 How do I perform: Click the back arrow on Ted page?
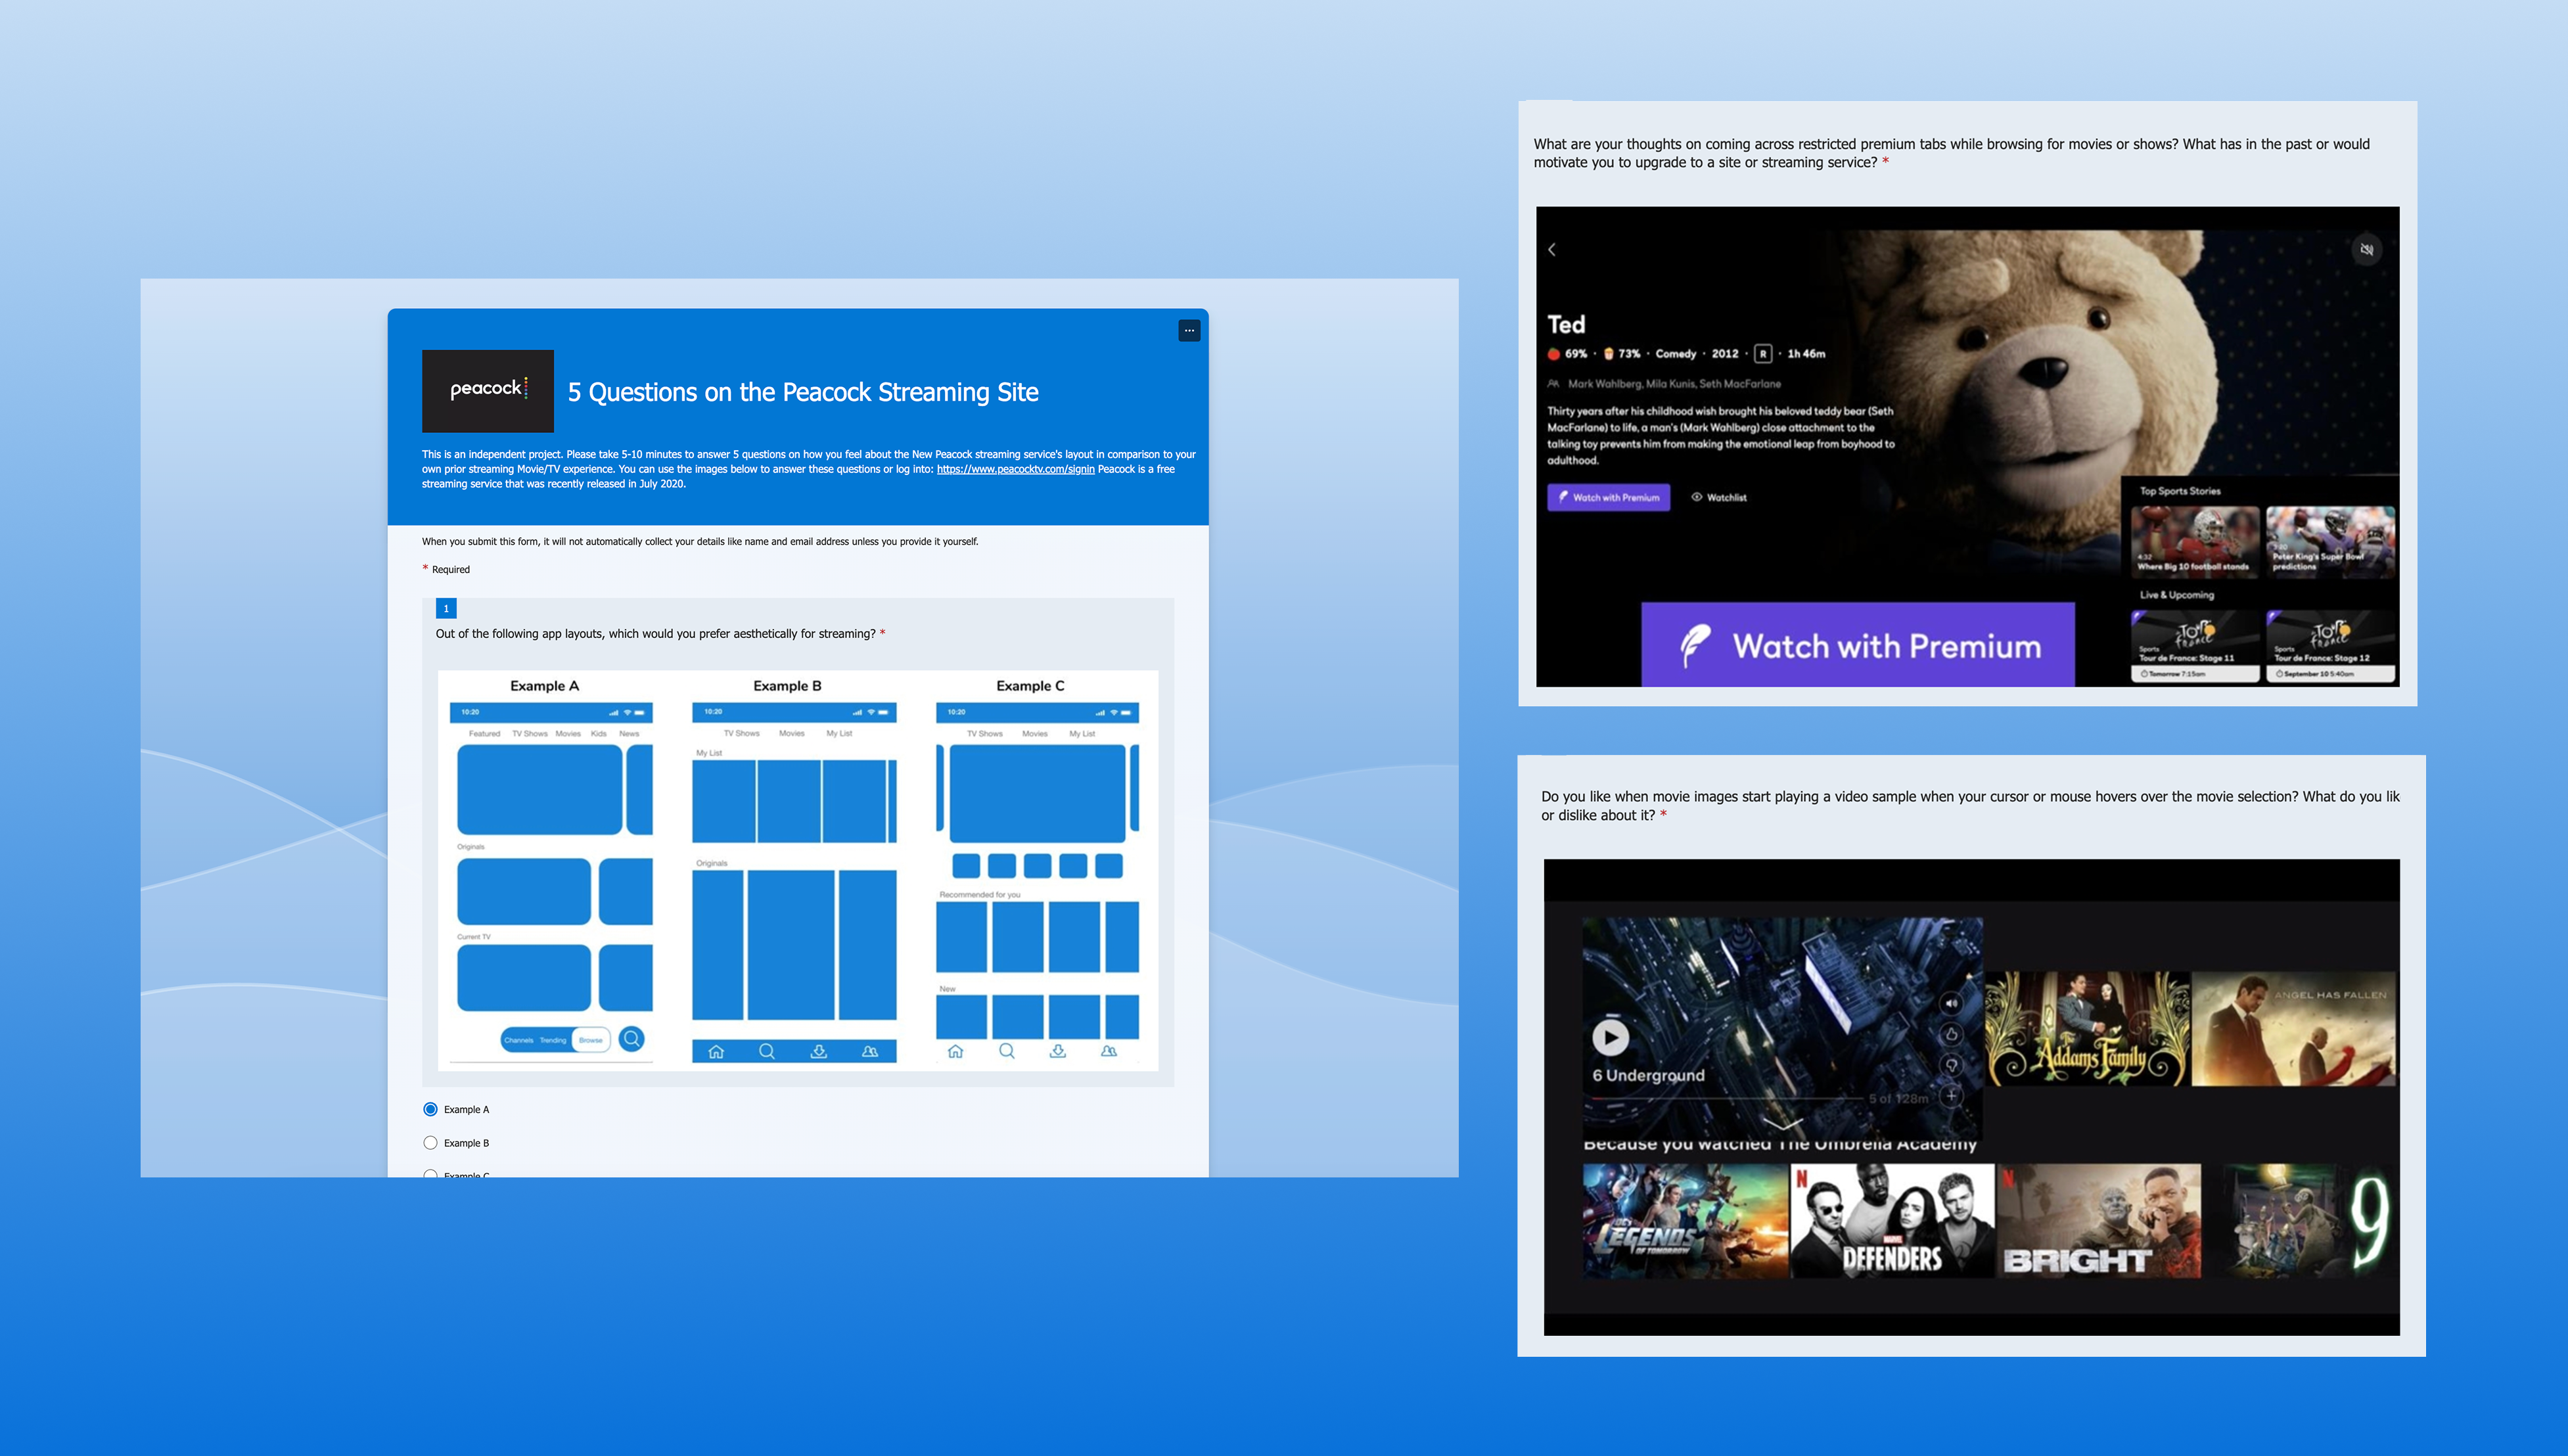coord(1552,250)
